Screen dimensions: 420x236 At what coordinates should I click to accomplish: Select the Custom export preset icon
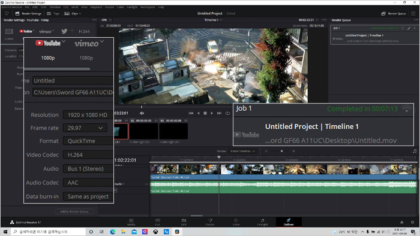[9, 32]
